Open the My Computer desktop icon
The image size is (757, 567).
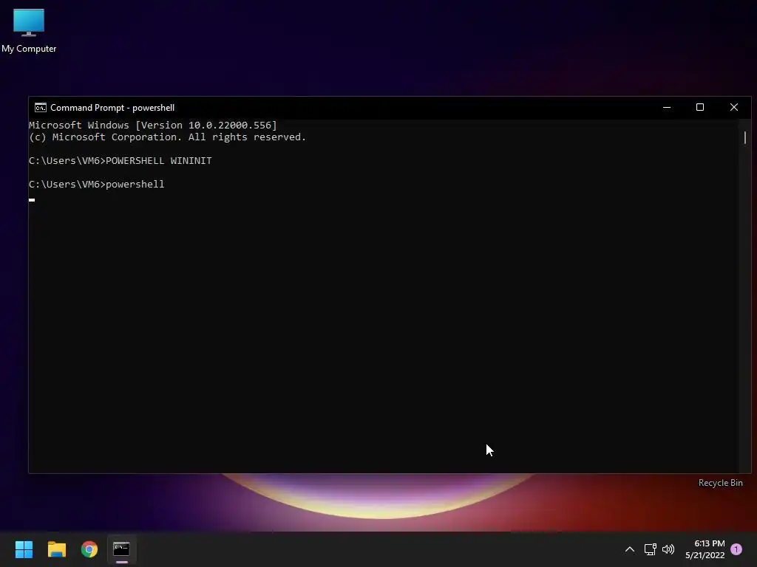(29, 31)
